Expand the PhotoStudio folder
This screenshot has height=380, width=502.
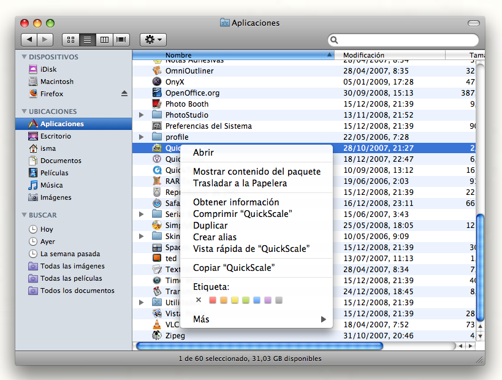pos(141,115)
